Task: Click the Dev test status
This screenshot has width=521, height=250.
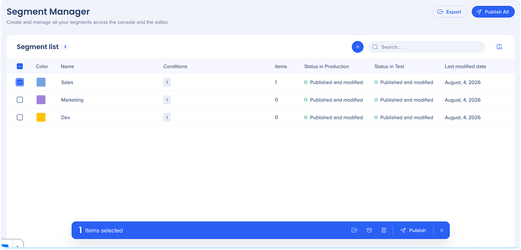Action: 404,117
